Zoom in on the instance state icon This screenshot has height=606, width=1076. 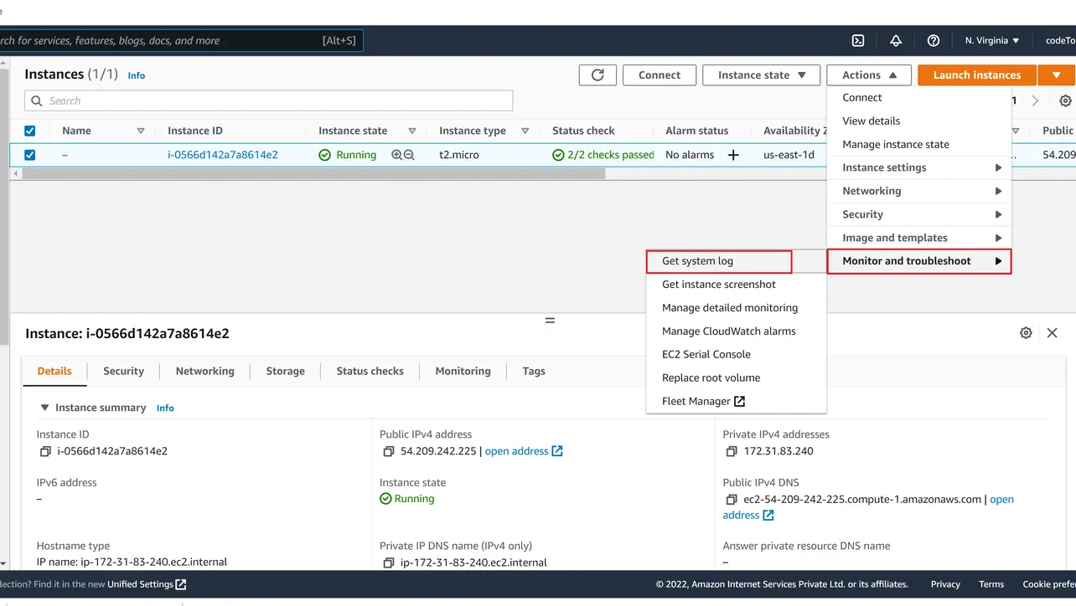397,155
